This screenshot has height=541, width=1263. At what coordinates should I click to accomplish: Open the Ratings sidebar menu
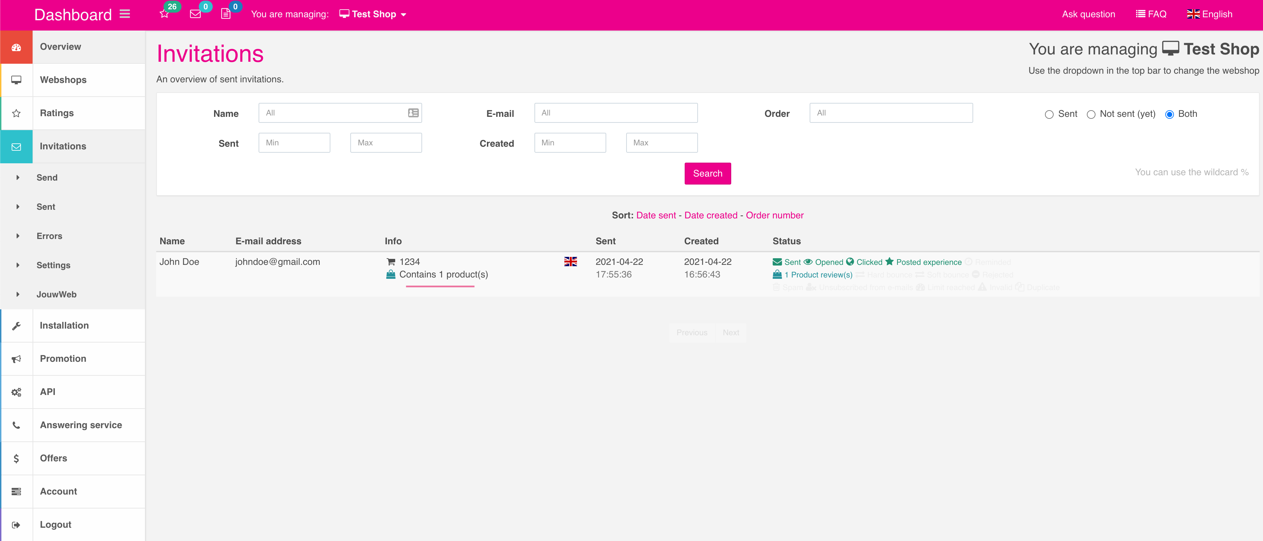[x=57, y=113]
